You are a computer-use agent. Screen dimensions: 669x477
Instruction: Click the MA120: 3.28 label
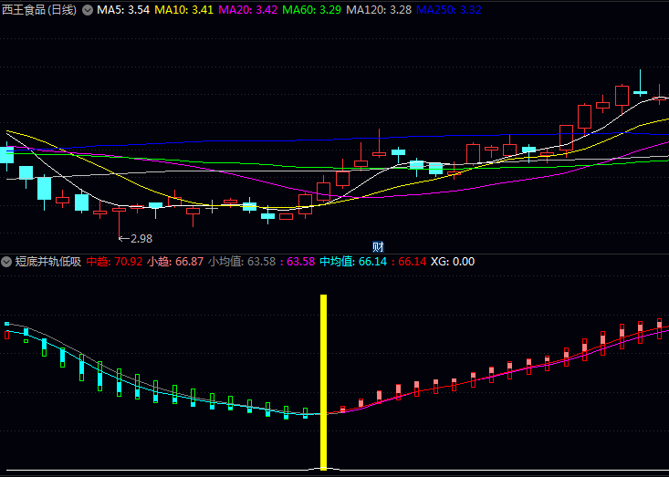(x=379, y=10)
